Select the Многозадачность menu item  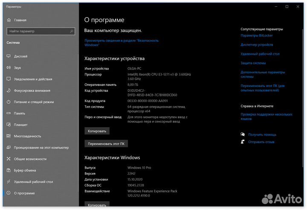click(27, 136)
